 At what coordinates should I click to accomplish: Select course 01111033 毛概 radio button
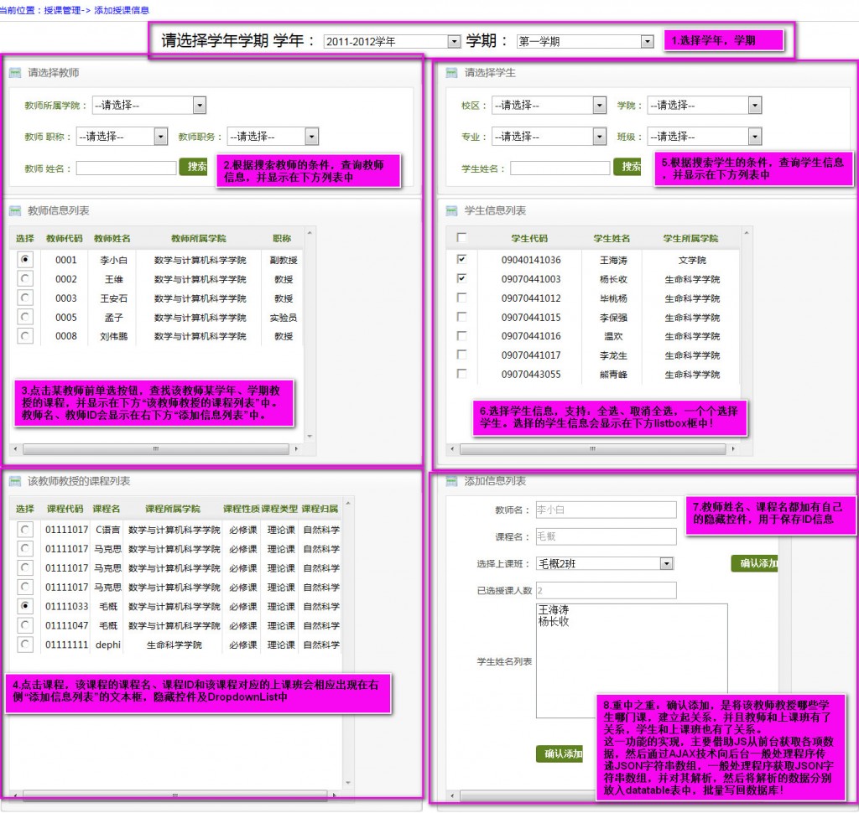coord(25,606)
